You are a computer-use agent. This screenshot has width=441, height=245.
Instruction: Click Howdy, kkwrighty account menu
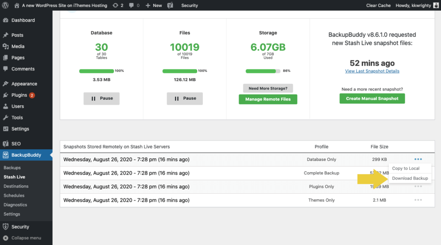click(x=417, y=5)
